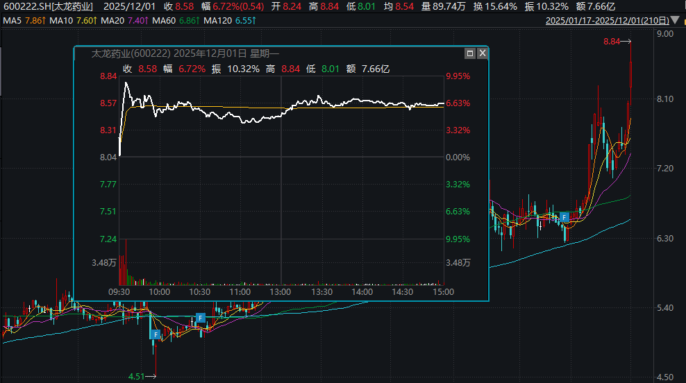Click the 09:30 opening time axis label
Screen dimensions: 686x383
(120, 292)
